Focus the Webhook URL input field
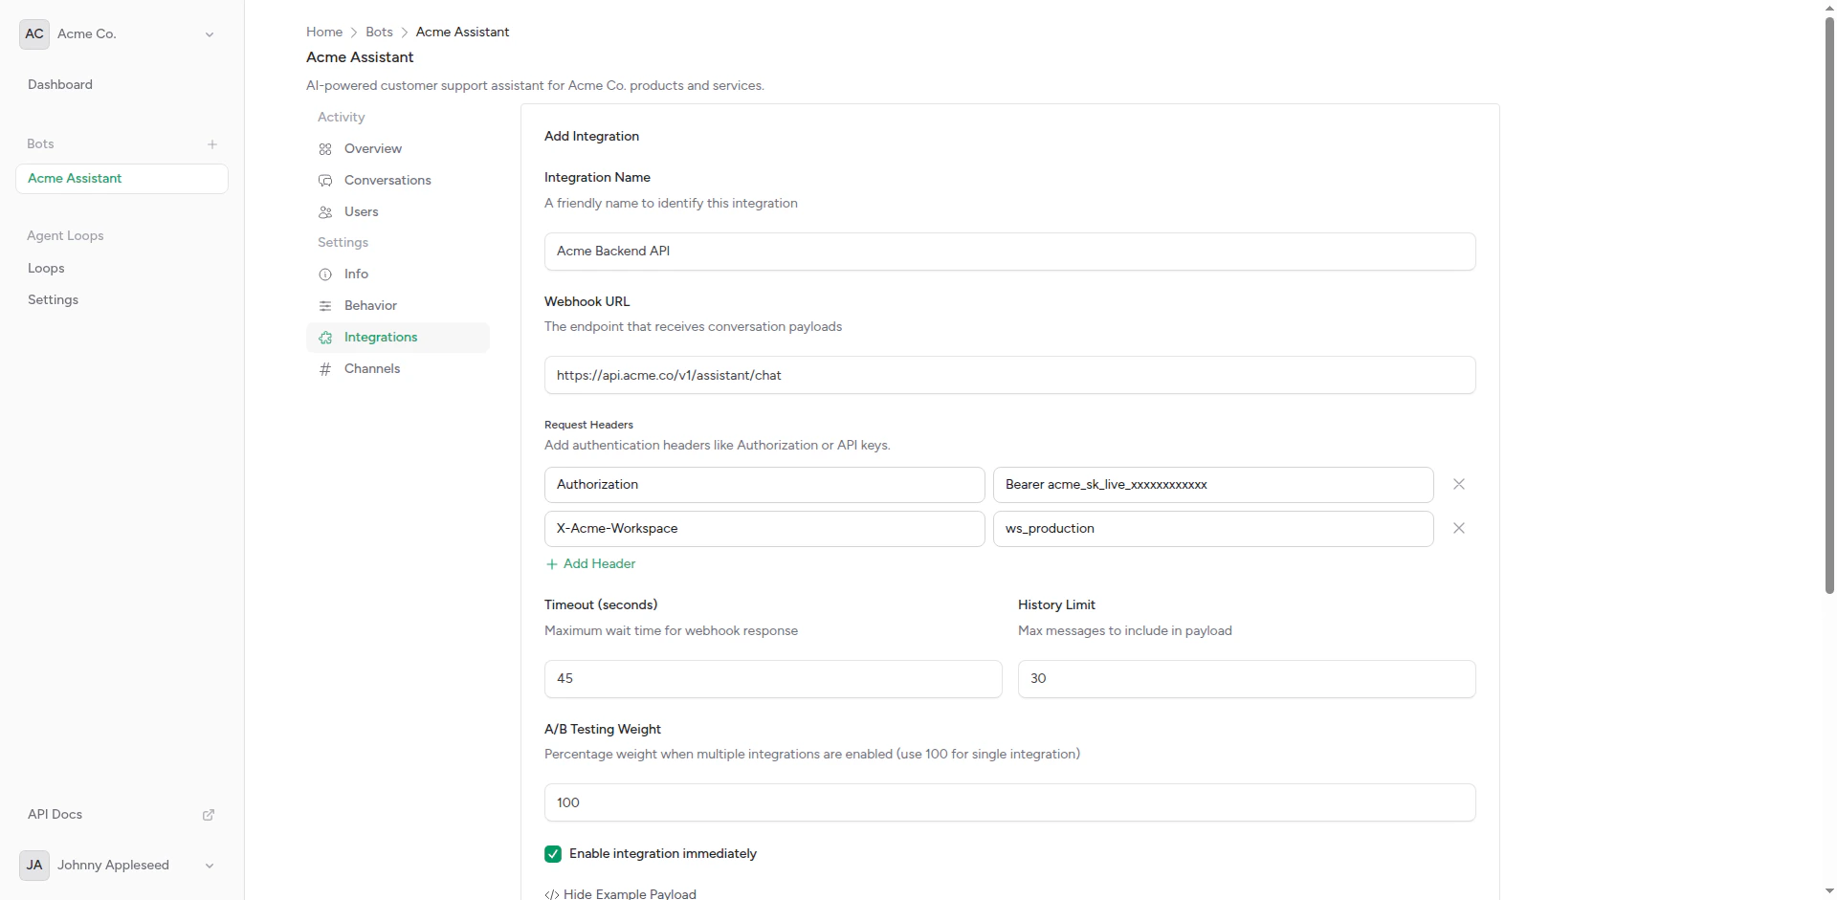 pos(1009,375)
